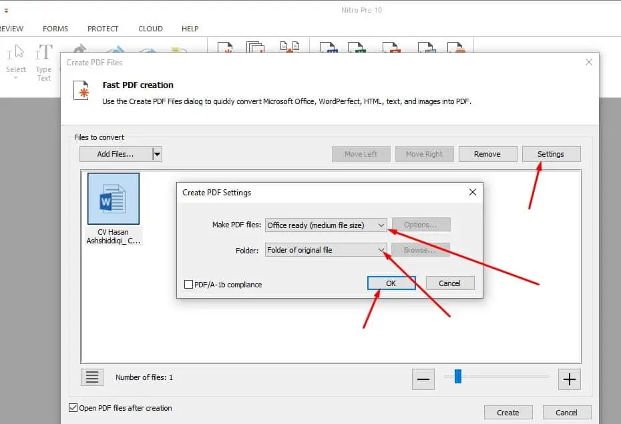
Task: Open the quick access toolbar dropdown
Action: pos(6,11)
